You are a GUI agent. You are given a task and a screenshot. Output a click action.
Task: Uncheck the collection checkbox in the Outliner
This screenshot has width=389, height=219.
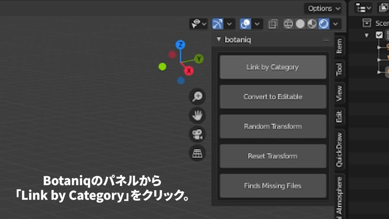pyautogui.click(x=379, y=35)
